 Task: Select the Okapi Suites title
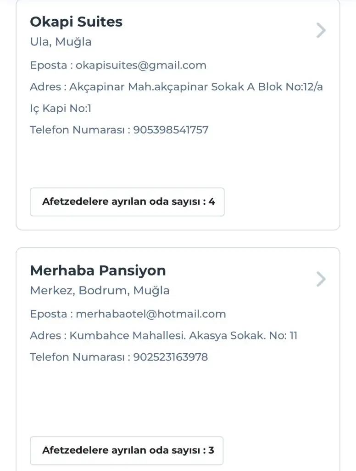point(76,22)
